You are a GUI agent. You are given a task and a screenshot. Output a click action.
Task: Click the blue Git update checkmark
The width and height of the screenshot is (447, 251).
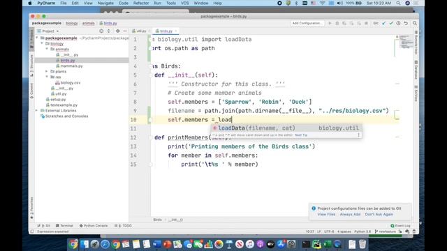383,23
